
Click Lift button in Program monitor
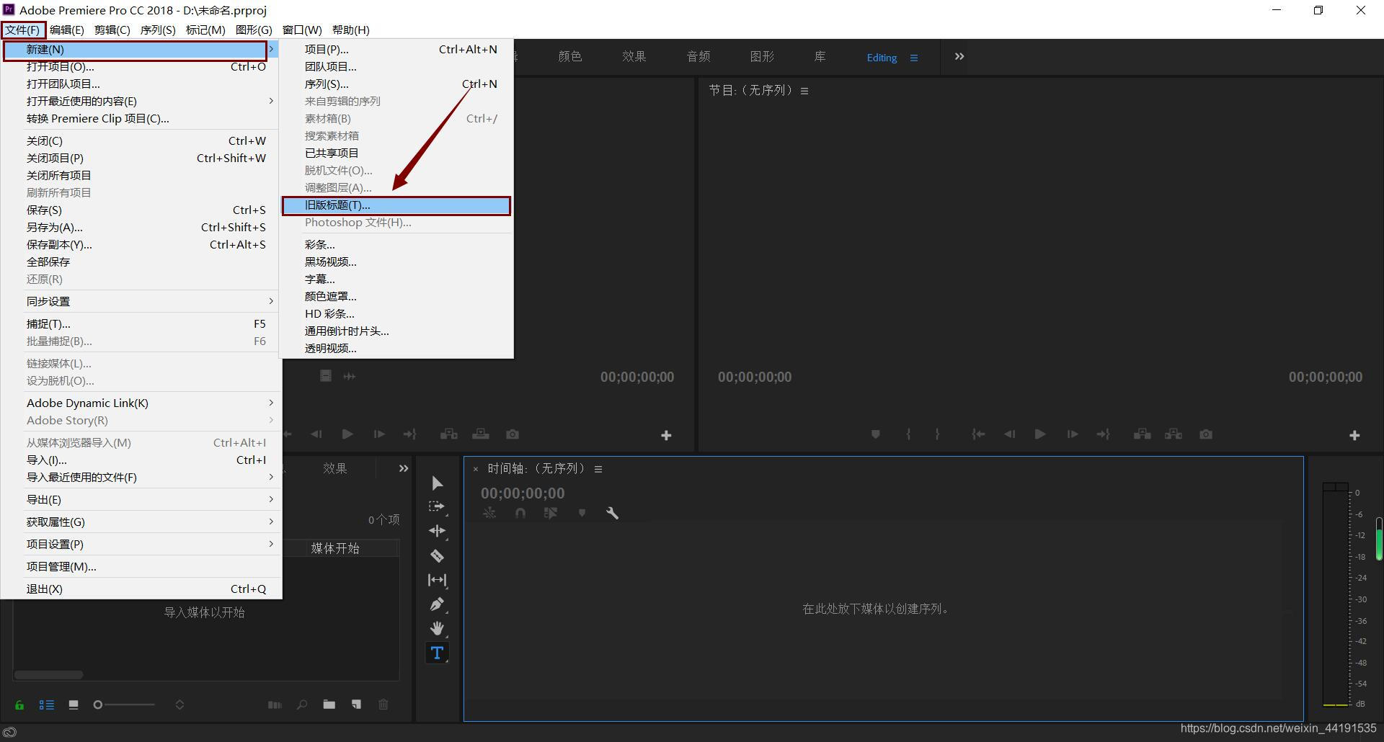(1142, 434)
